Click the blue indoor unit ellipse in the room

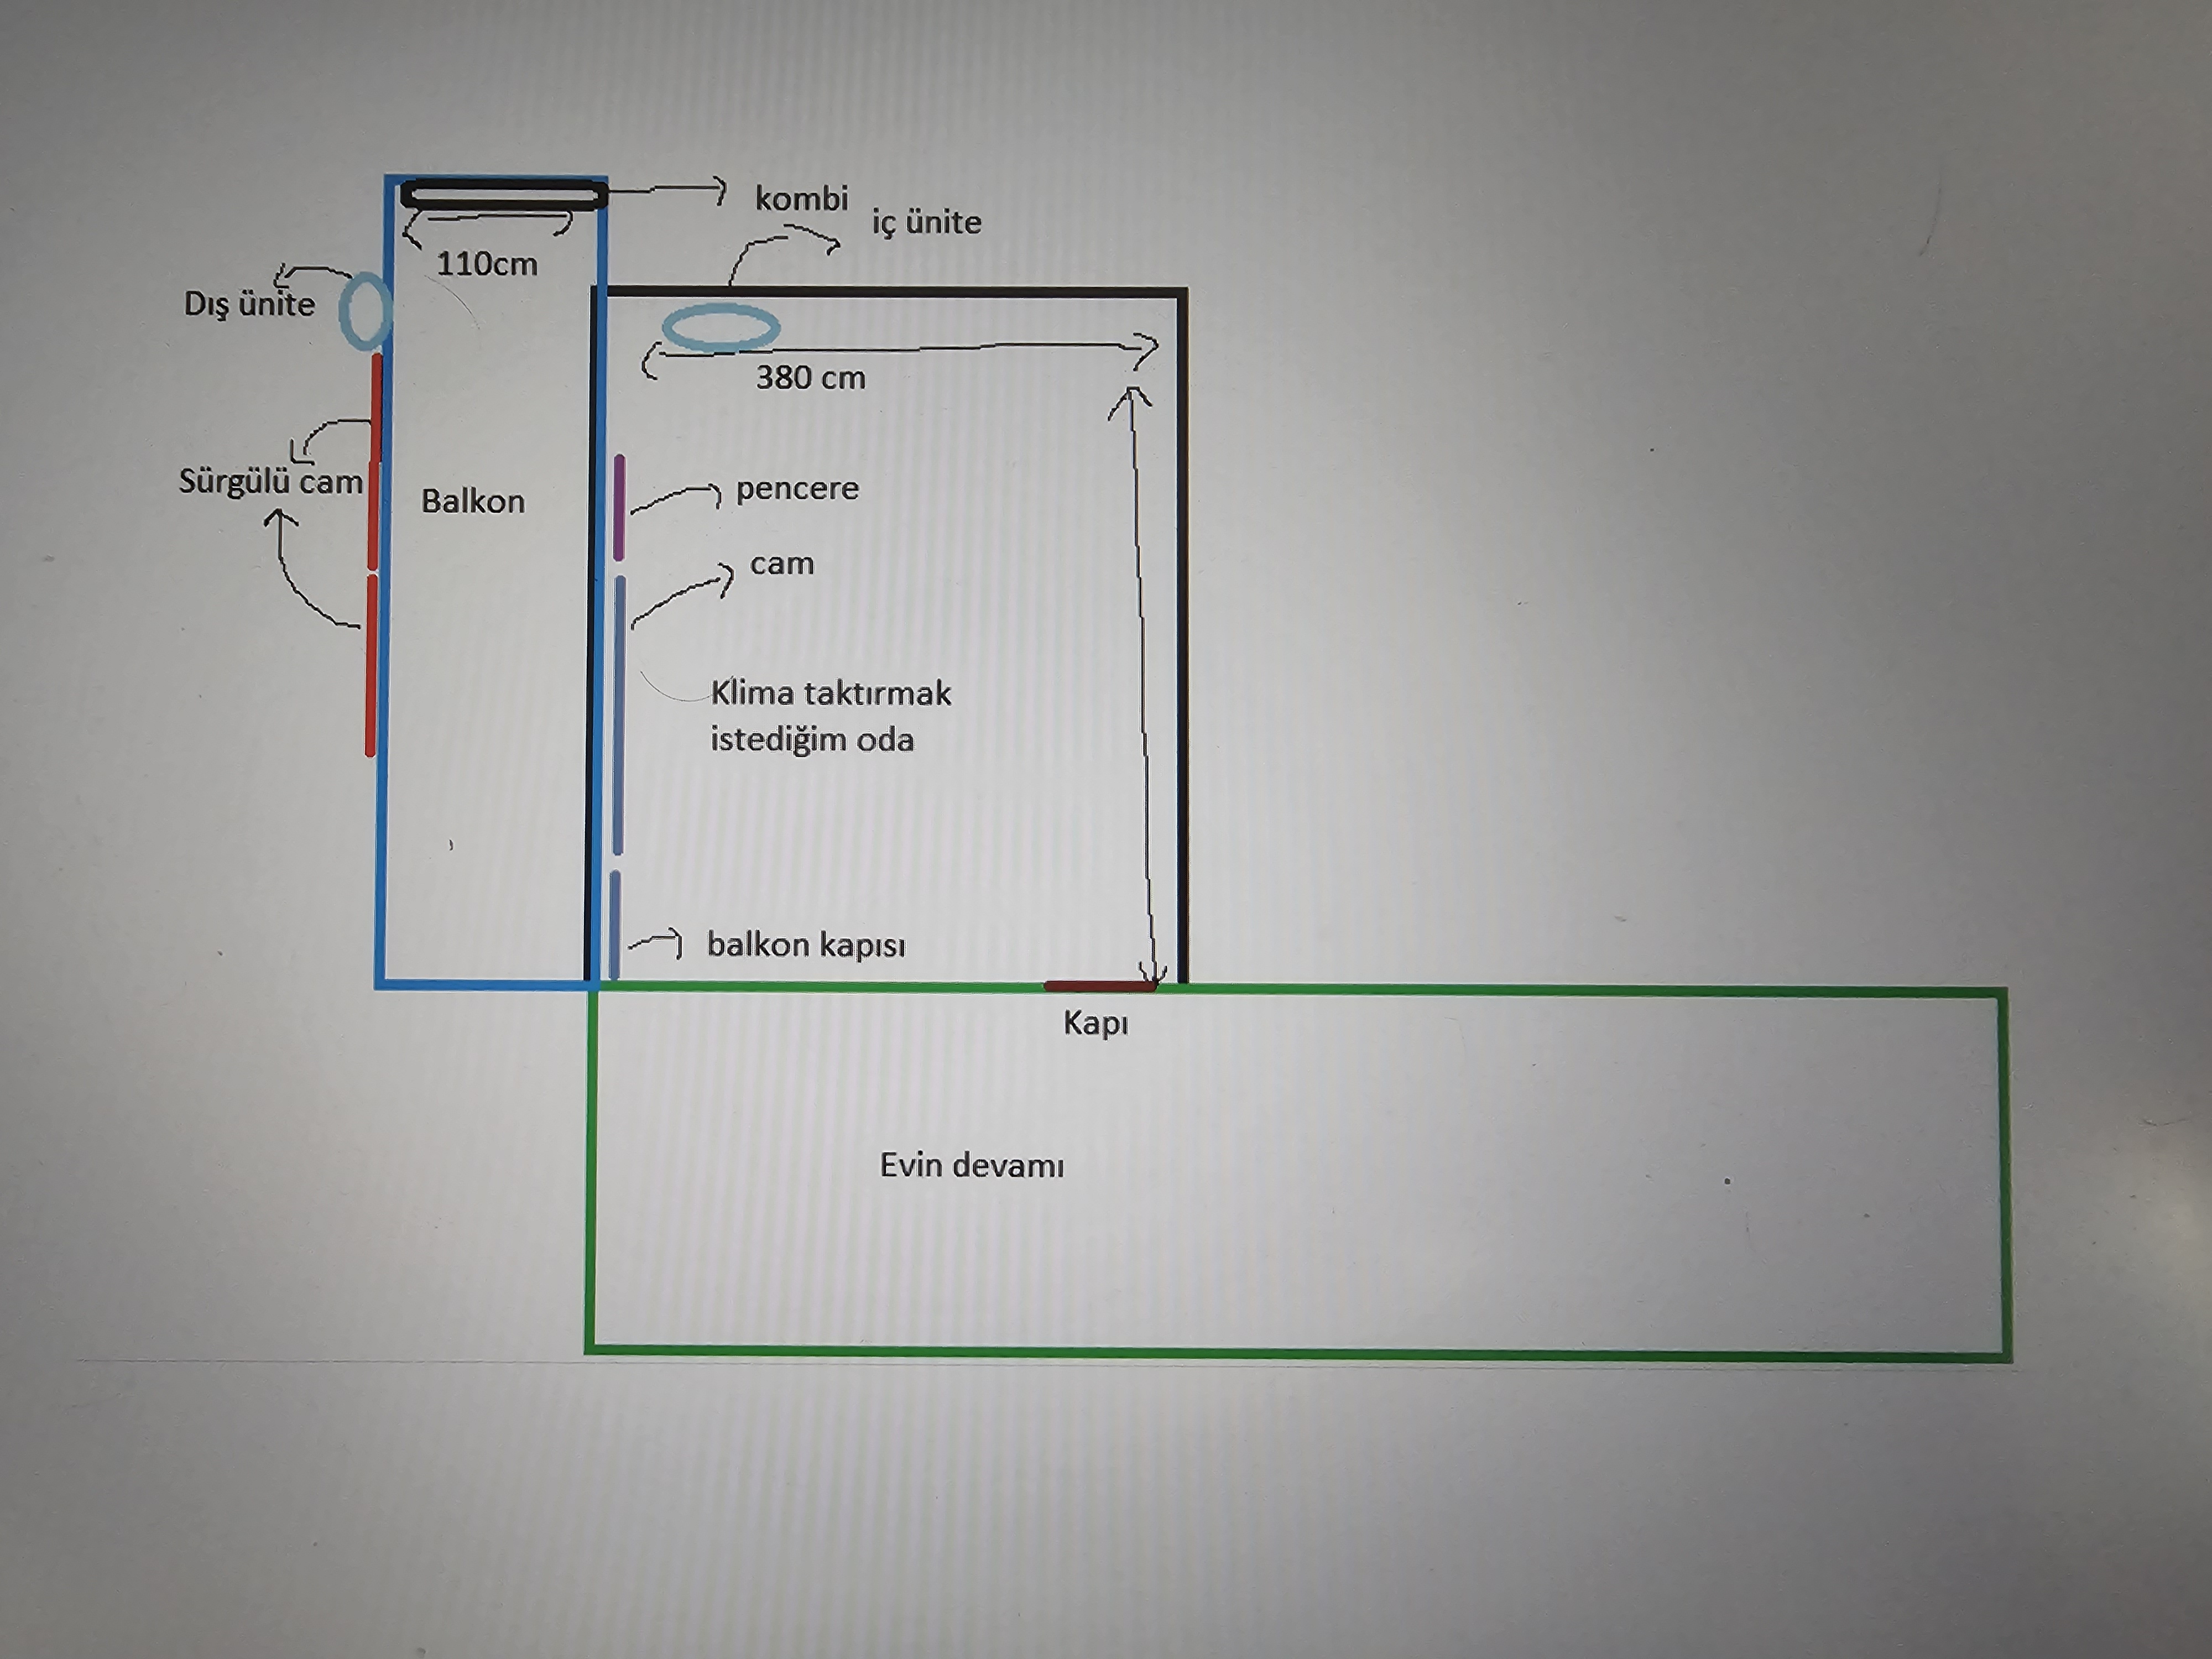pyautogui.click(x=721, y=329)
